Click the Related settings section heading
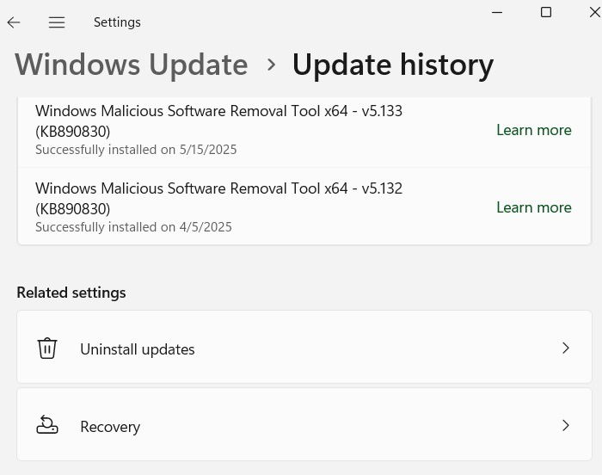The height and width of the screenshot is (475, 602). click(x=71, y=293)
